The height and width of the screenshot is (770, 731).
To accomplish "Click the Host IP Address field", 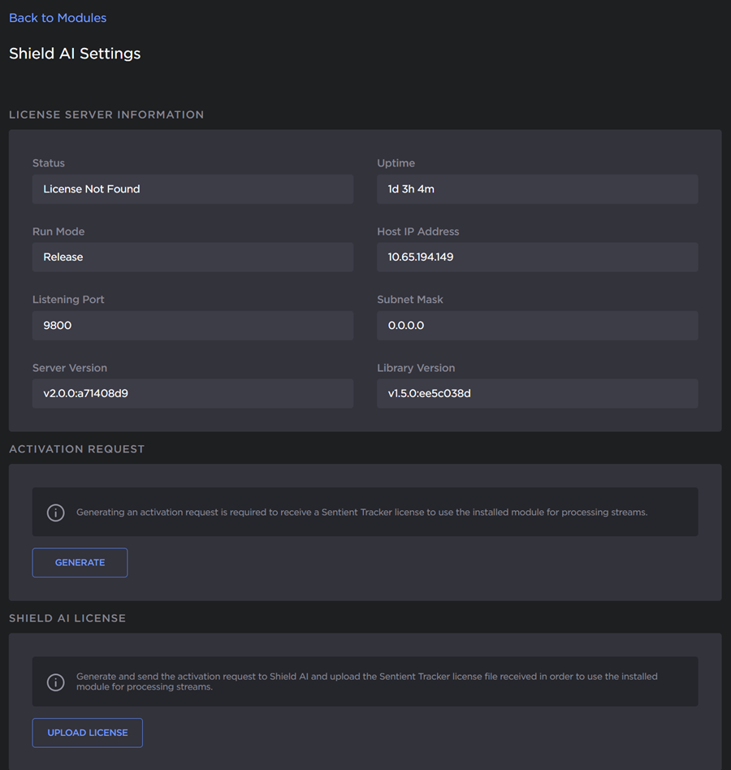I will pyautogui.click(x=537, y=257).
